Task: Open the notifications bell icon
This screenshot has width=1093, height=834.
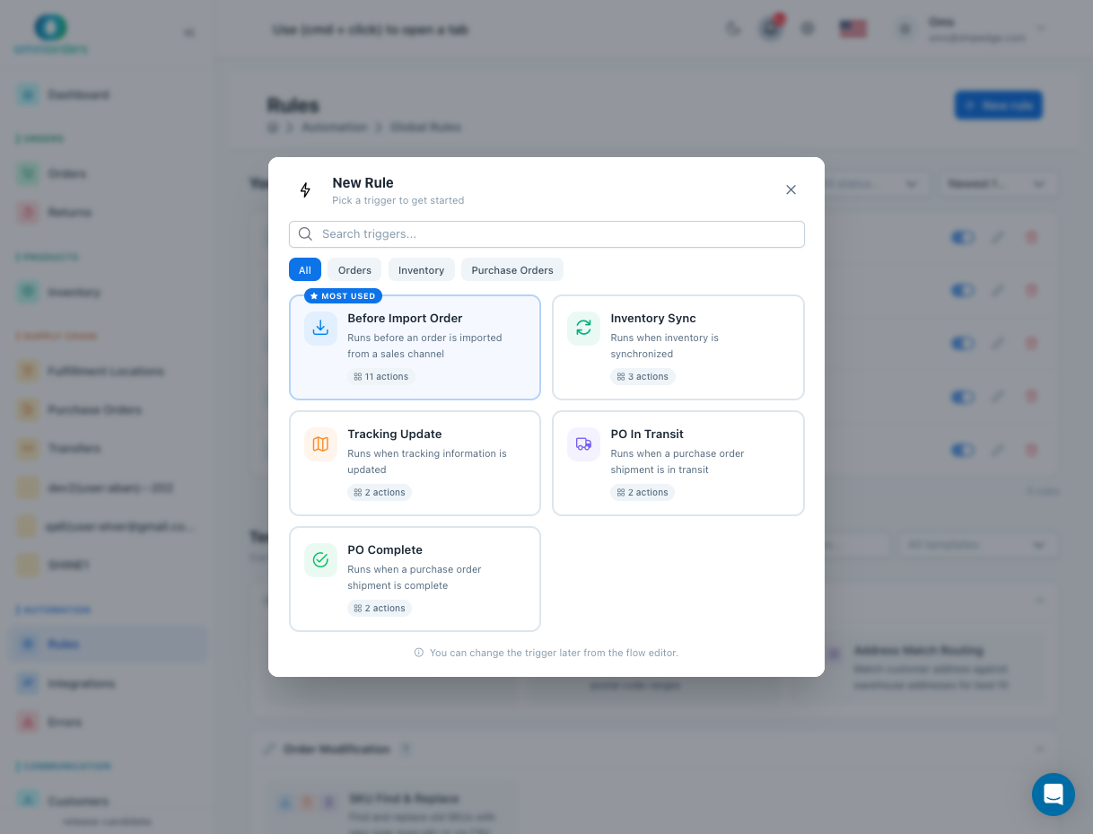Action: point(770,29)
